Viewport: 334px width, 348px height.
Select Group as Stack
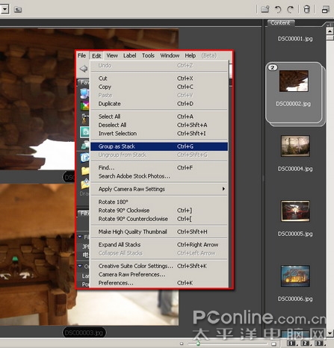tap(159, 146)
